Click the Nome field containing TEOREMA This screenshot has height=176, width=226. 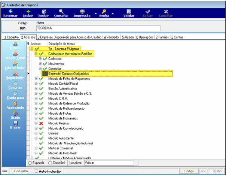[98, 28]
